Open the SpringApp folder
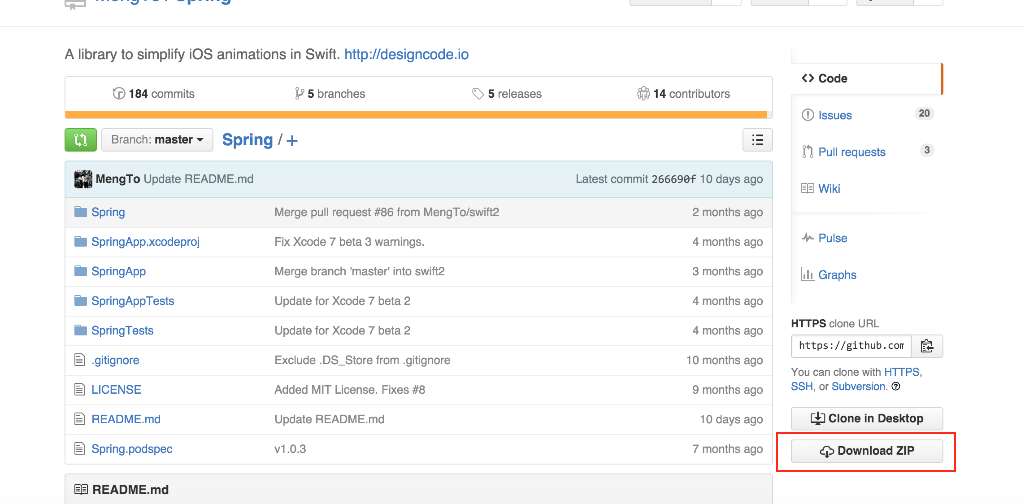 118,271
